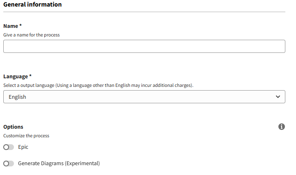Click the "Give a name for the process" hint
Screen dimensions: 296x175
pyautogui.click(x=32, y=35)
